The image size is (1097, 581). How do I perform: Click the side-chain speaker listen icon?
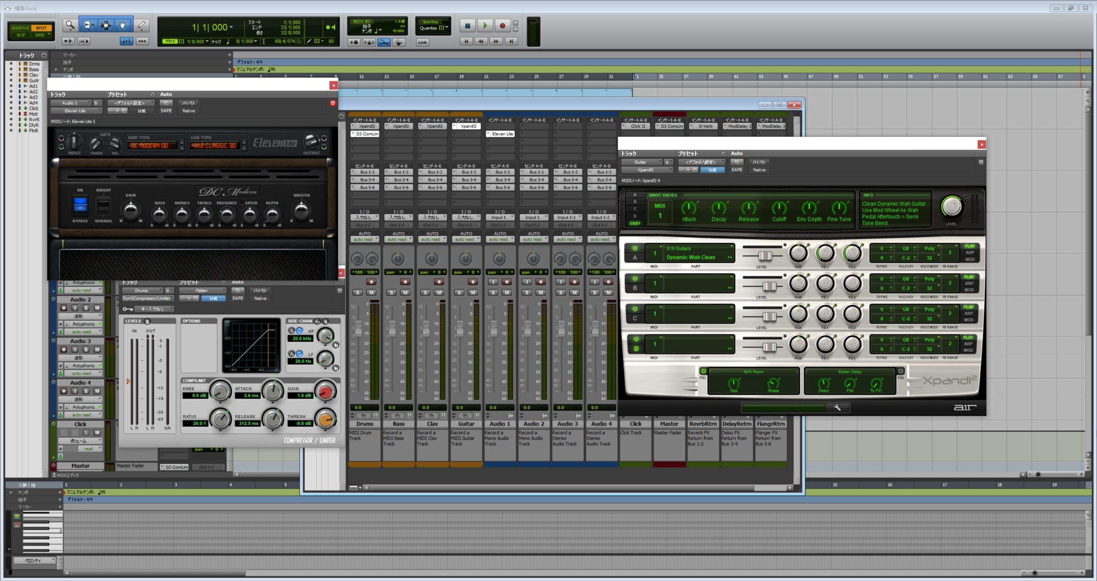pyautogui.click(x=326, y=321)
